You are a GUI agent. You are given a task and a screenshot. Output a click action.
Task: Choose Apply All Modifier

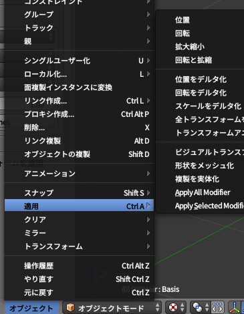pyautogui.click(x=200, y=192)
